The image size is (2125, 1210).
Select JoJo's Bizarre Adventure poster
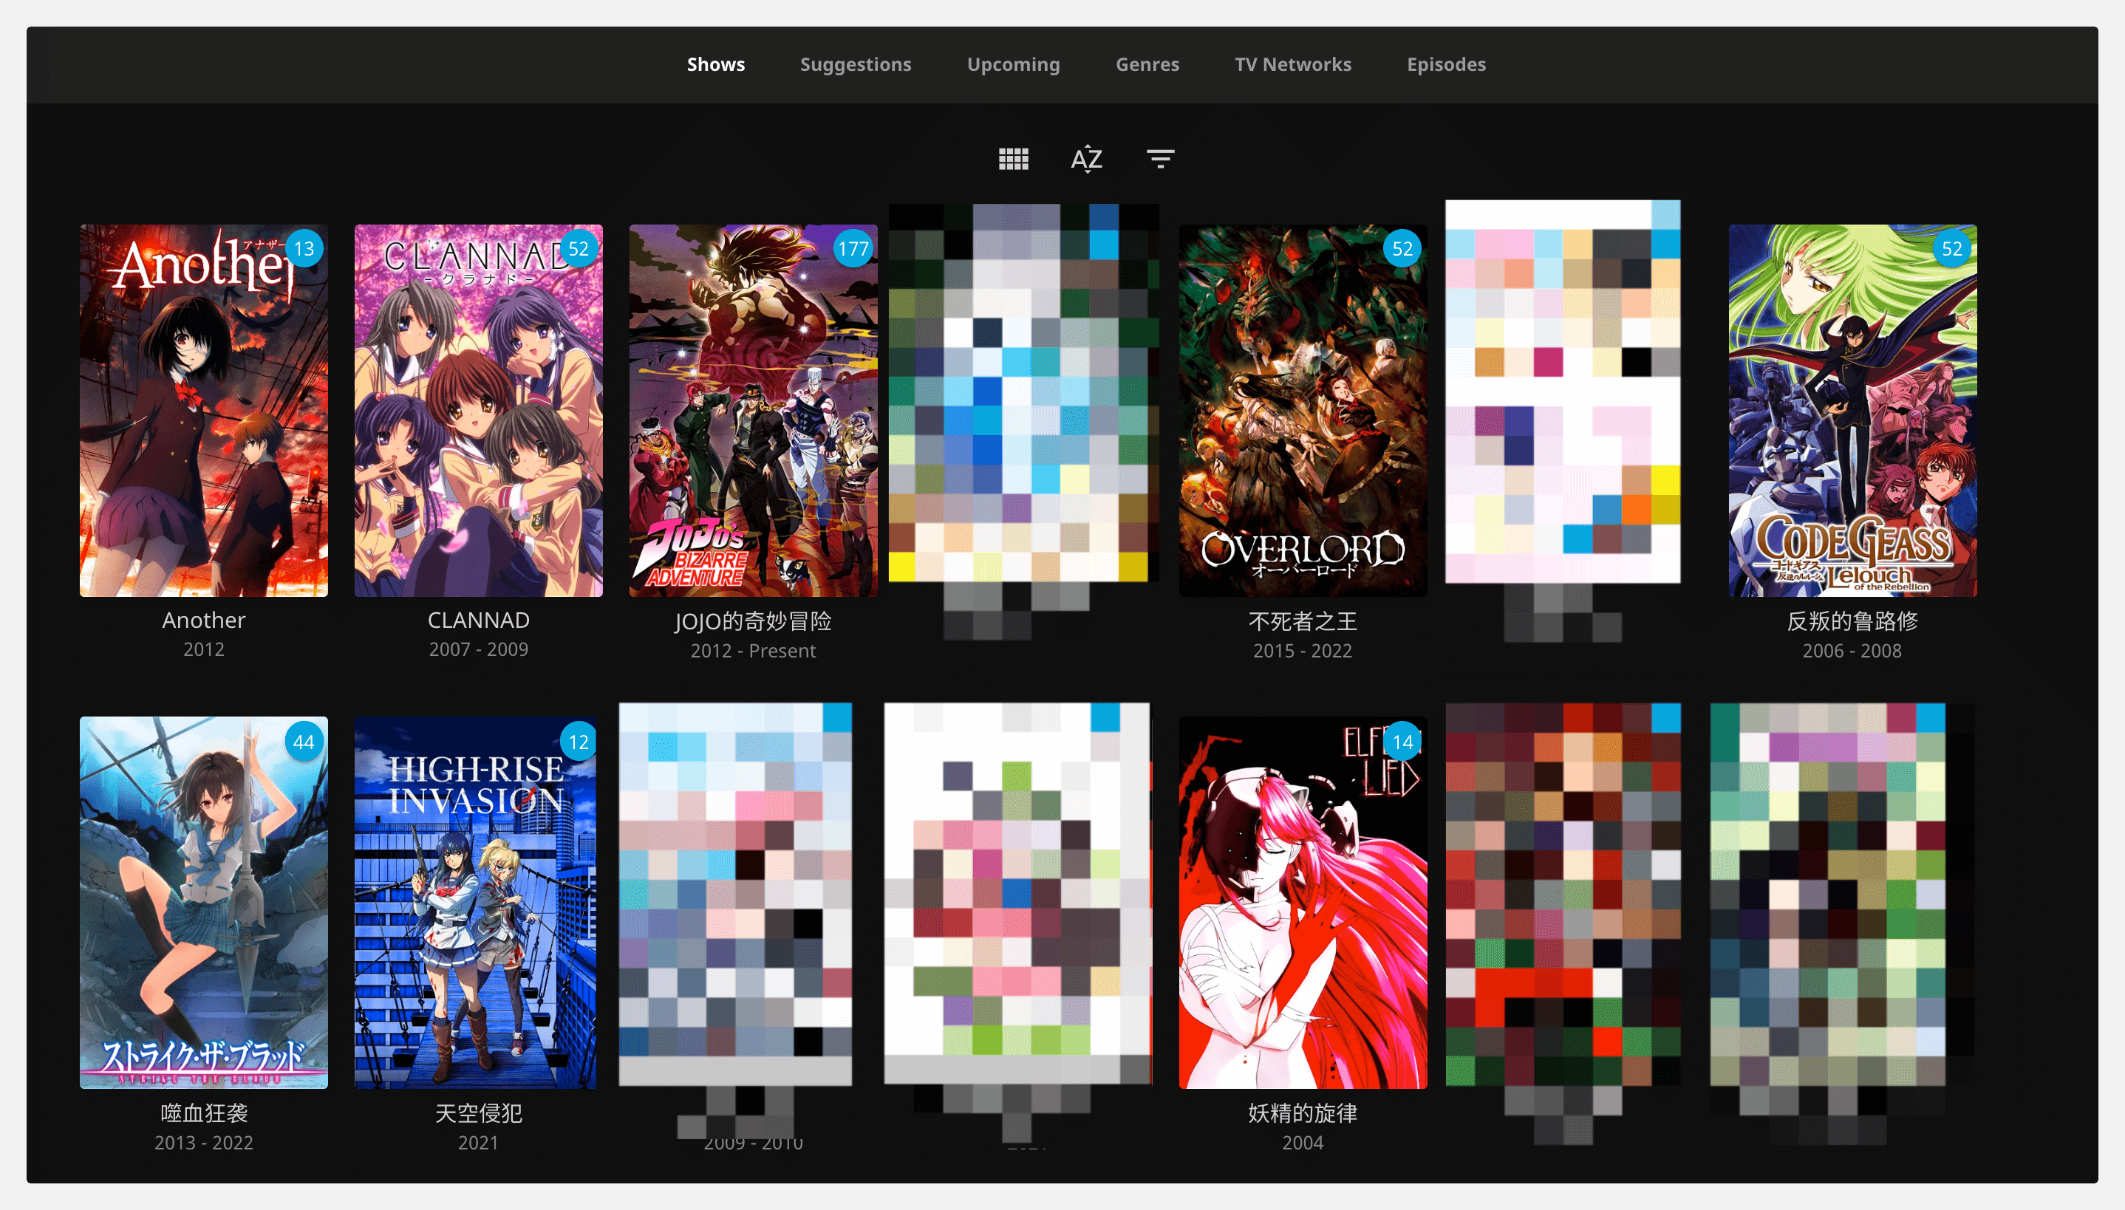[x=753, y=411]
